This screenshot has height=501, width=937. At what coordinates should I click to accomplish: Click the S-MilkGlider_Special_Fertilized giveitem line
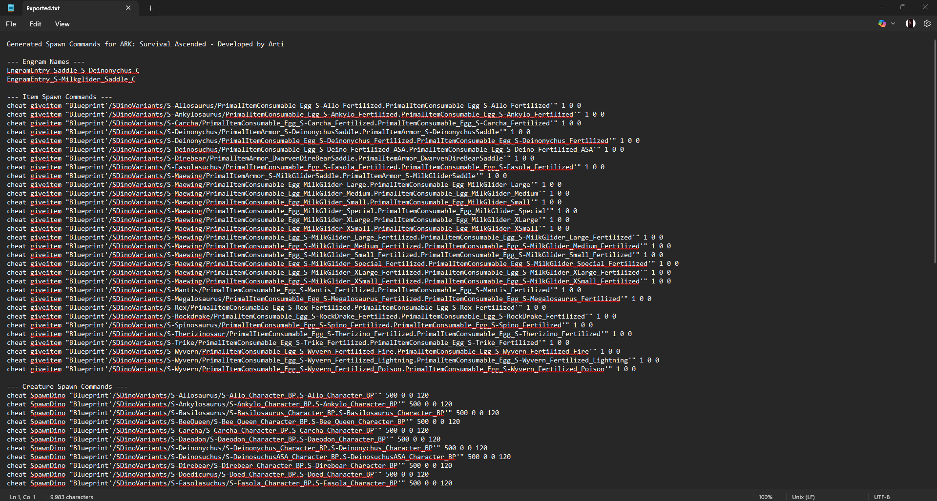[x=343, y=263]
